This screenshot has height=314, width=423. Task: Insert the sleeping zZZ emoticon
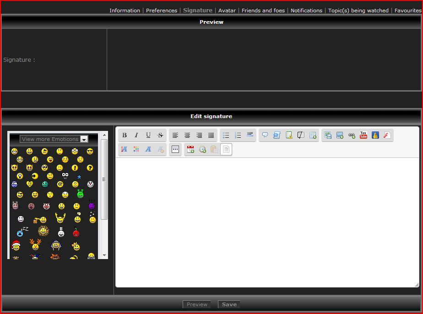[x=22, y=232]
